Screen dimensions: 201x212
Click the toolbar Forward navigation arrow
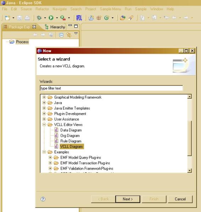coord(186,18)
